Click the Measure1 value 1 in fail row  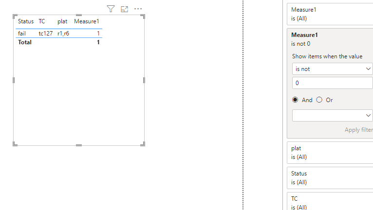point(98,34)
